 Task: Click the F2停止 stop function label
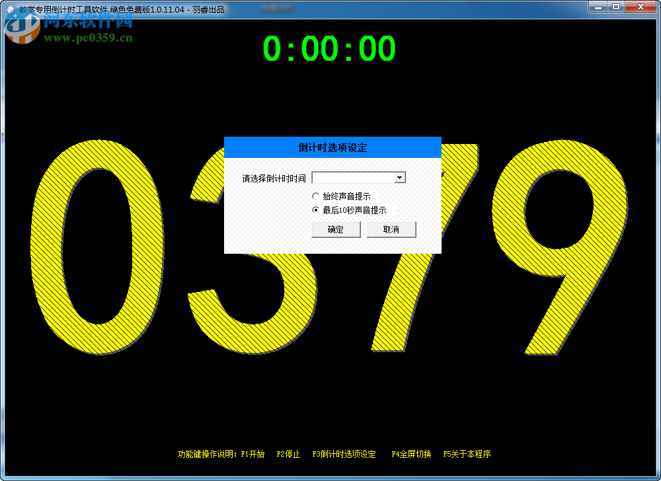[288, 455]
